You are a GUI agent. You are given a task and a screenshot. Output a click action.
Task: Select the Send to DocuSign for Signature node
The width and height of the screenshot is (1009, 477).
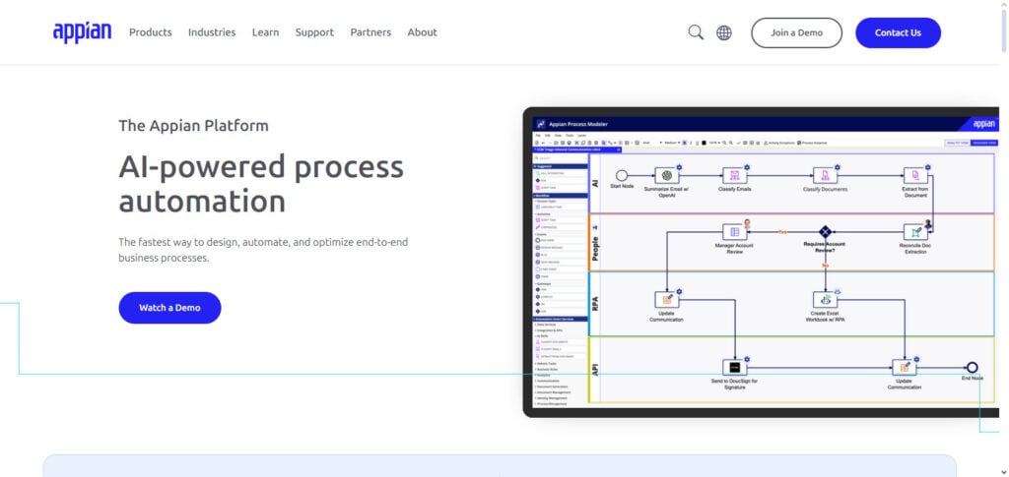734,367
